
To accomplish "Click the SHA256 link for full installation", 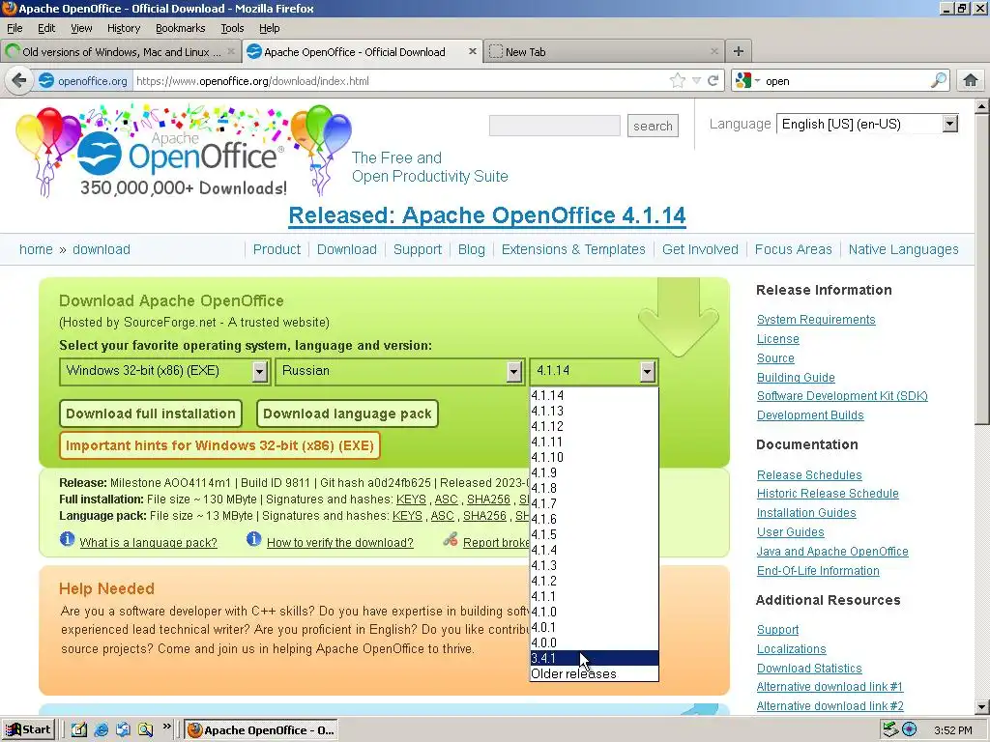I will [x=488, y=499].
